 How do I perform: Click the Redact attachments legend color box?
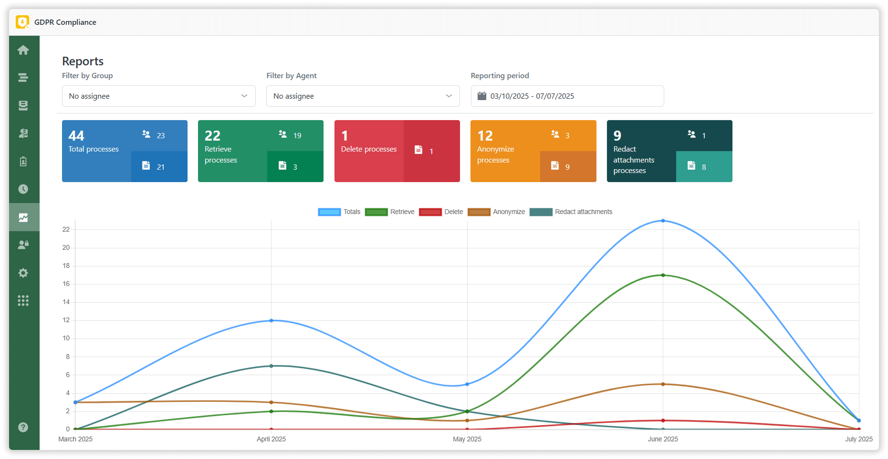[x=541, y=212]
